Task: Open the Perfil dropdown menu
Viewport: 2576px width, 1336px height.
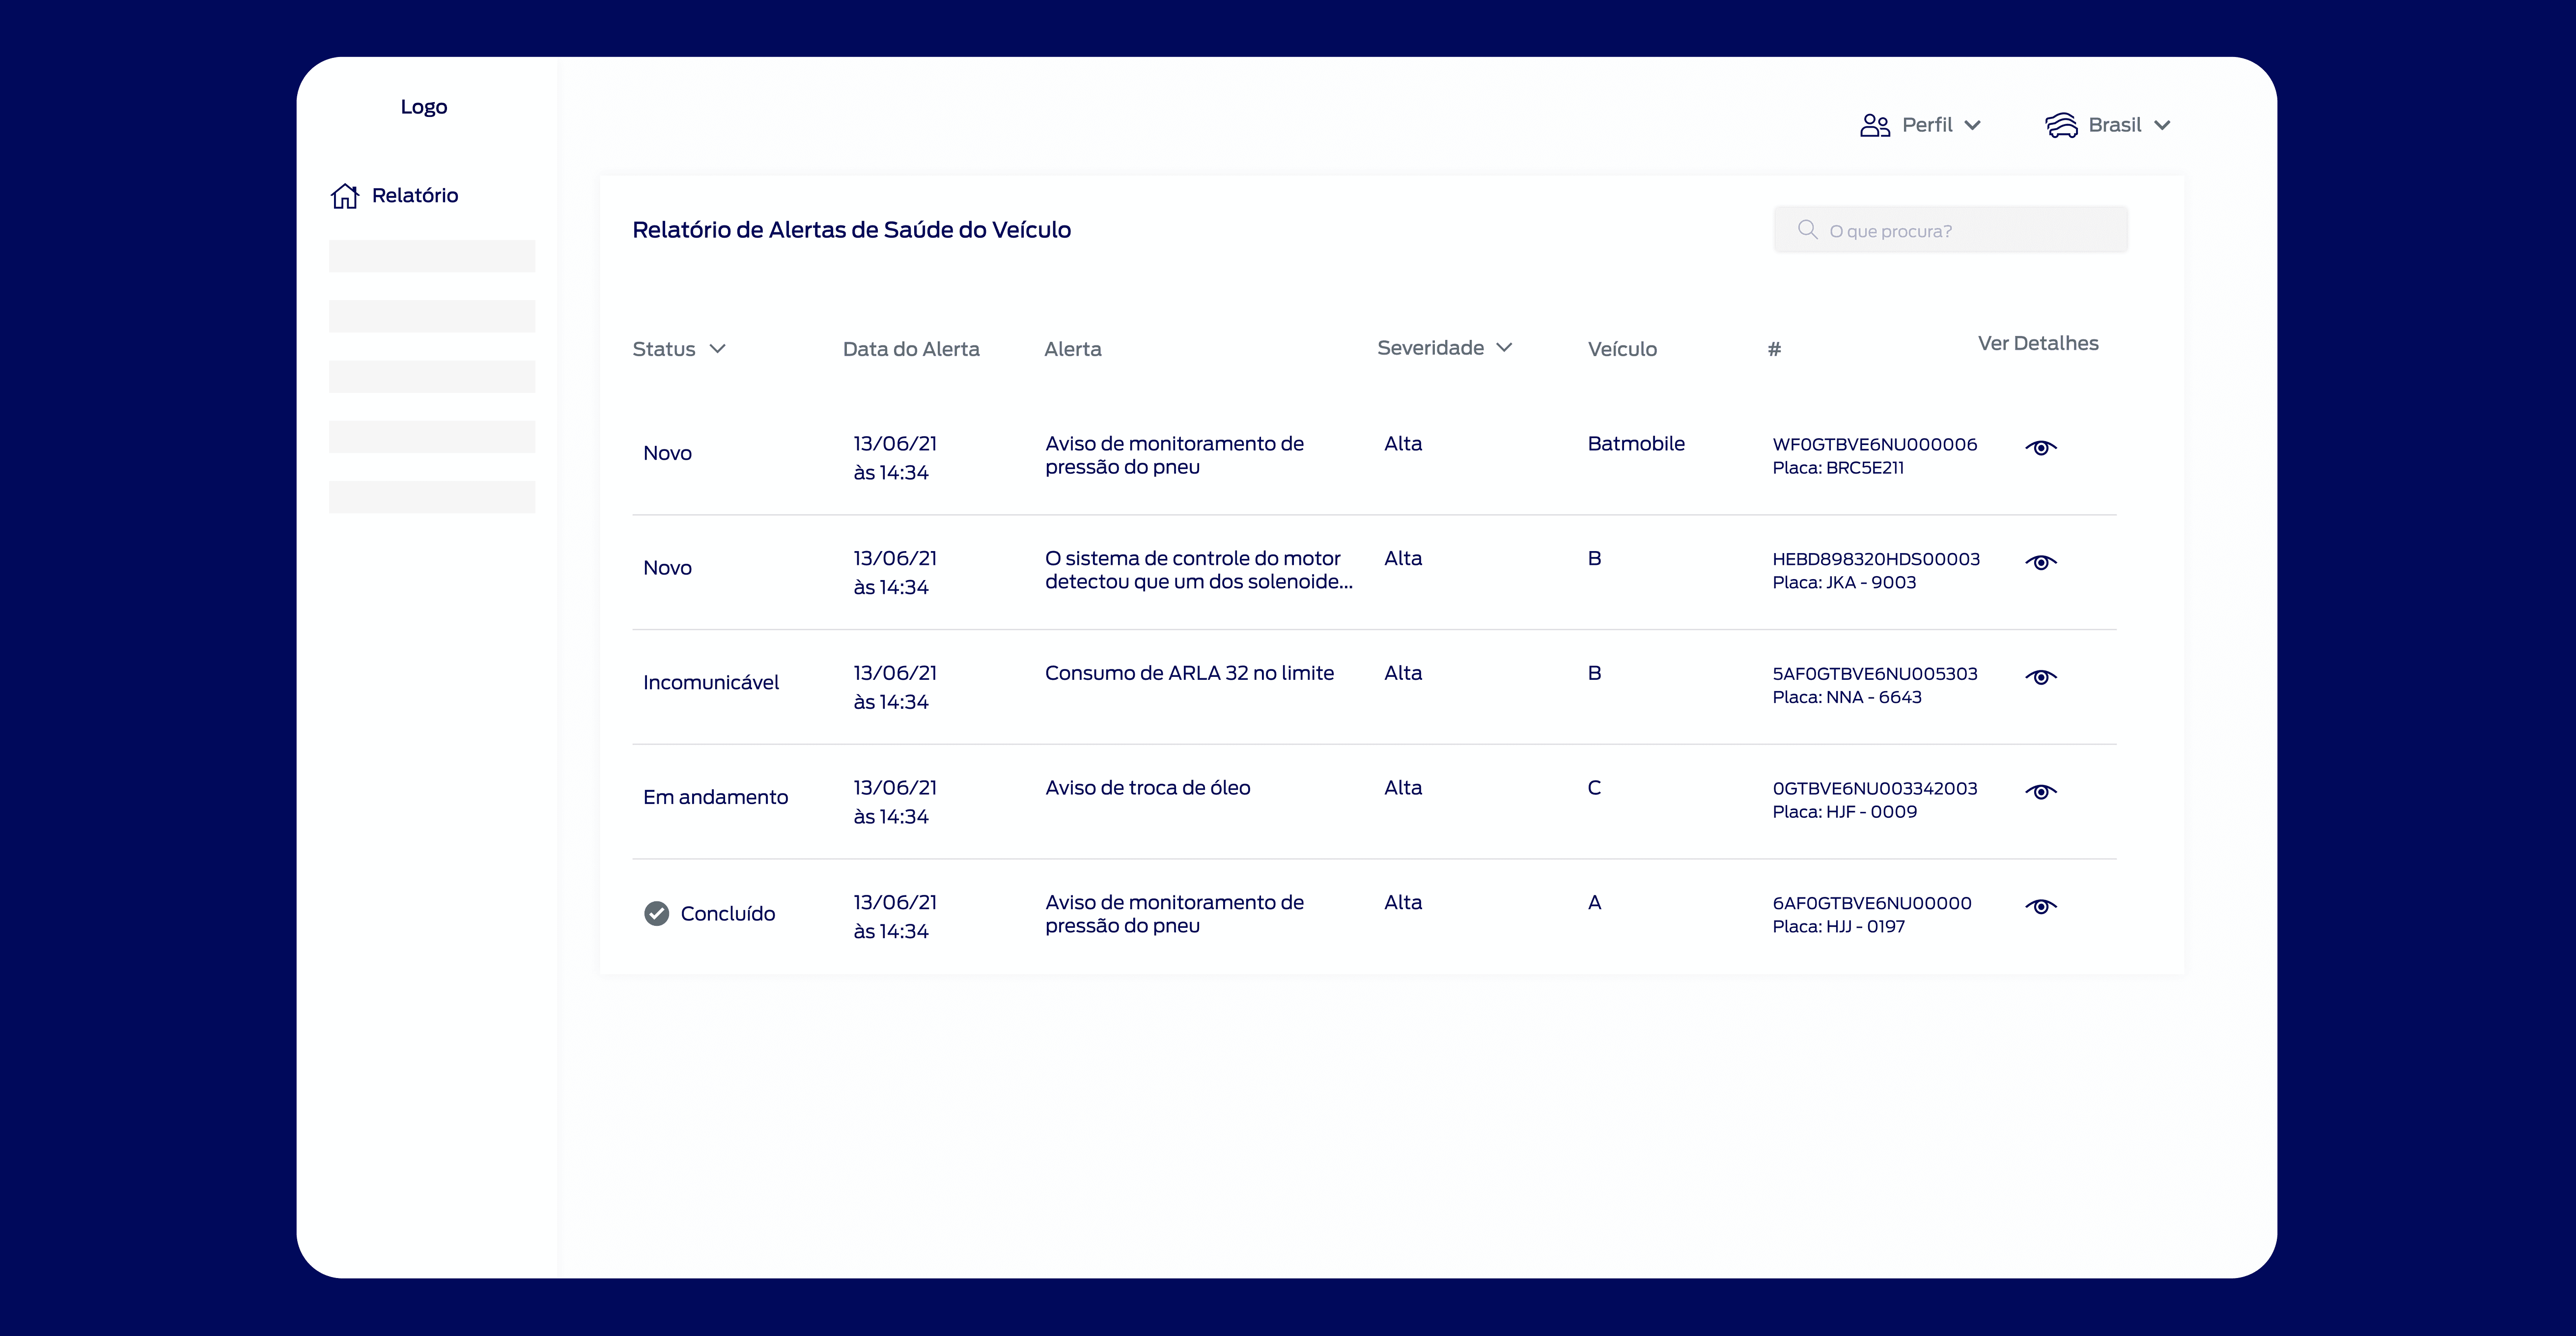Action: click(x=1971, y=125)
